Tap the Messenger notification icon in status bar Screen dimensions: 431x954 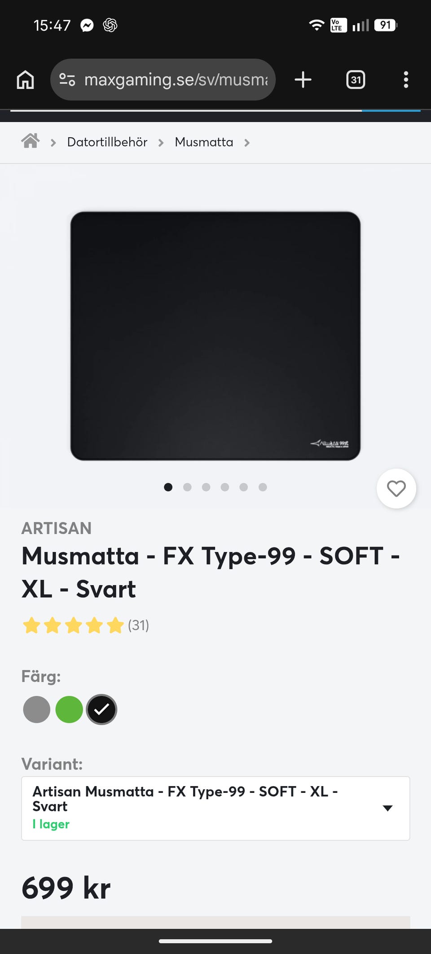pyautogui.click(x=87, y=26)
